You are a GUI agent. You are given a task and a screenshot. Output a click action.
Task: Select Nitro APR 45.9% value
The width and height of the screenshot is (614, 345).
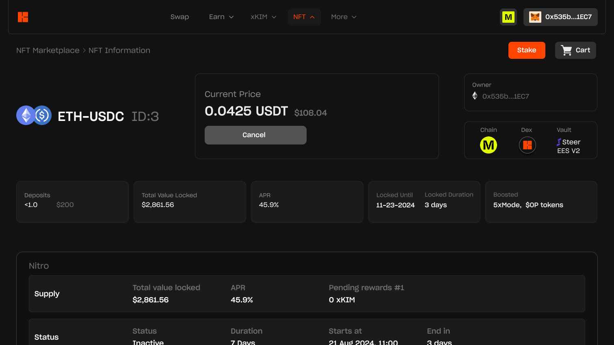(x=242, y=300)
